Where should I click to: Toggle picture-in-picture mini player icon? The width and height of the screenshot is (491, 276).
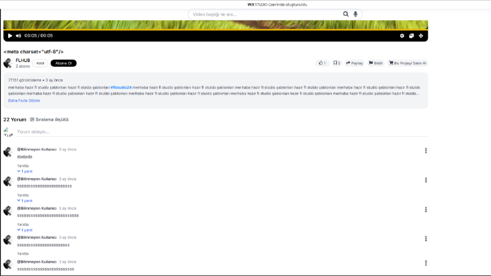click(412, 36)
